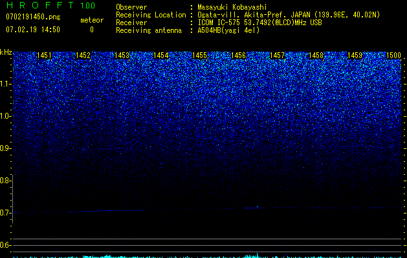This screenshot has height=258, width=407.
Task: Click the 1.1 kHz axis label
Action: [5, 84]
